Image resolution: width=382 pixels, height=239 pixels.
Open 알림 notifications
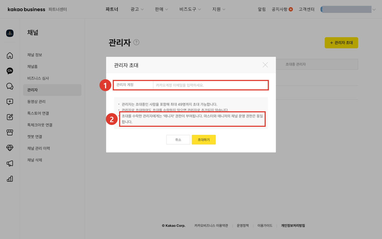tap(262, 9)
